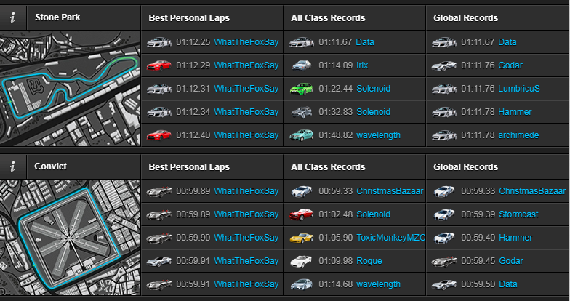Click the red car icon beside 01:12.29 lap
This screenshot has width=570, height=301.
[158, 65]
